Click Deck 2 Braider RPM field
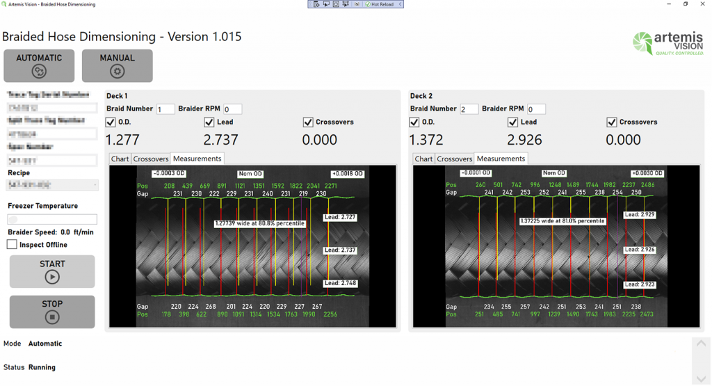The width and height of the screenshot is (712, 386). 535,109
